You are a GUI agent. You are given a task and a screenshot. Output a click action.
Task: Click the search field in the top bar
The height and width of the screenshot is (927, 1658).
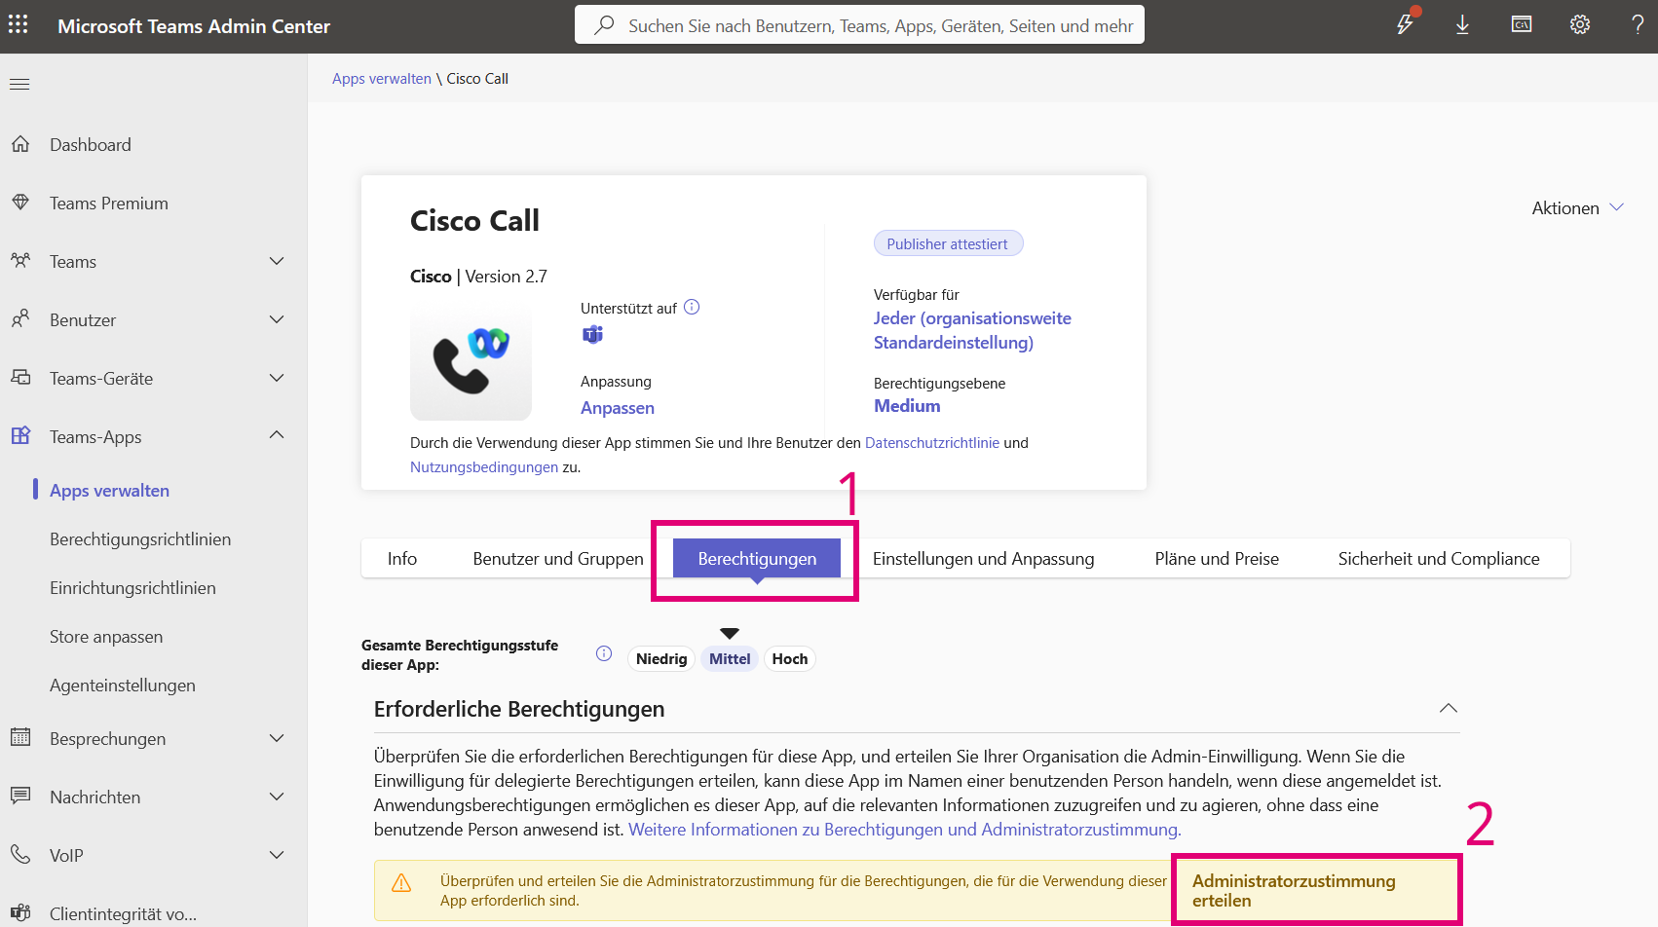(x=858, y=24)
